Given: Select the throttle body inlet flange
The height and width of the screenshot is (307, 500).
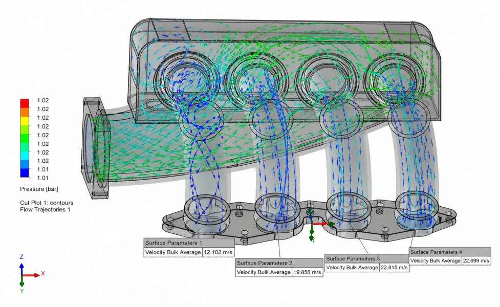Looking at the screenshot, I should [x=96, y=148].
